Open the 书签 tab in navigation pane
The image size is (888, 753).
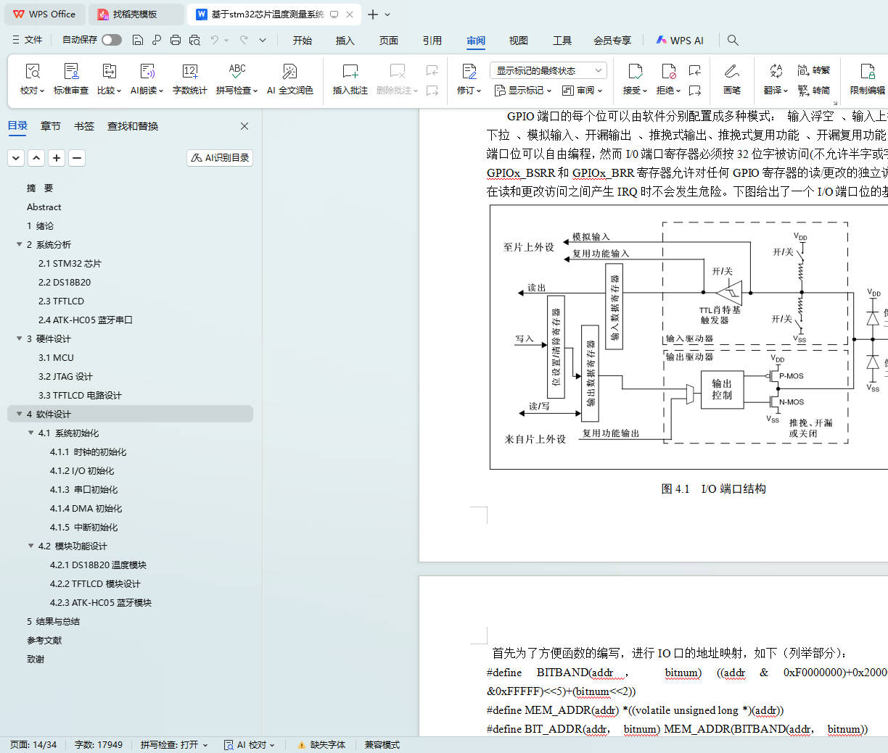point(84,126)
